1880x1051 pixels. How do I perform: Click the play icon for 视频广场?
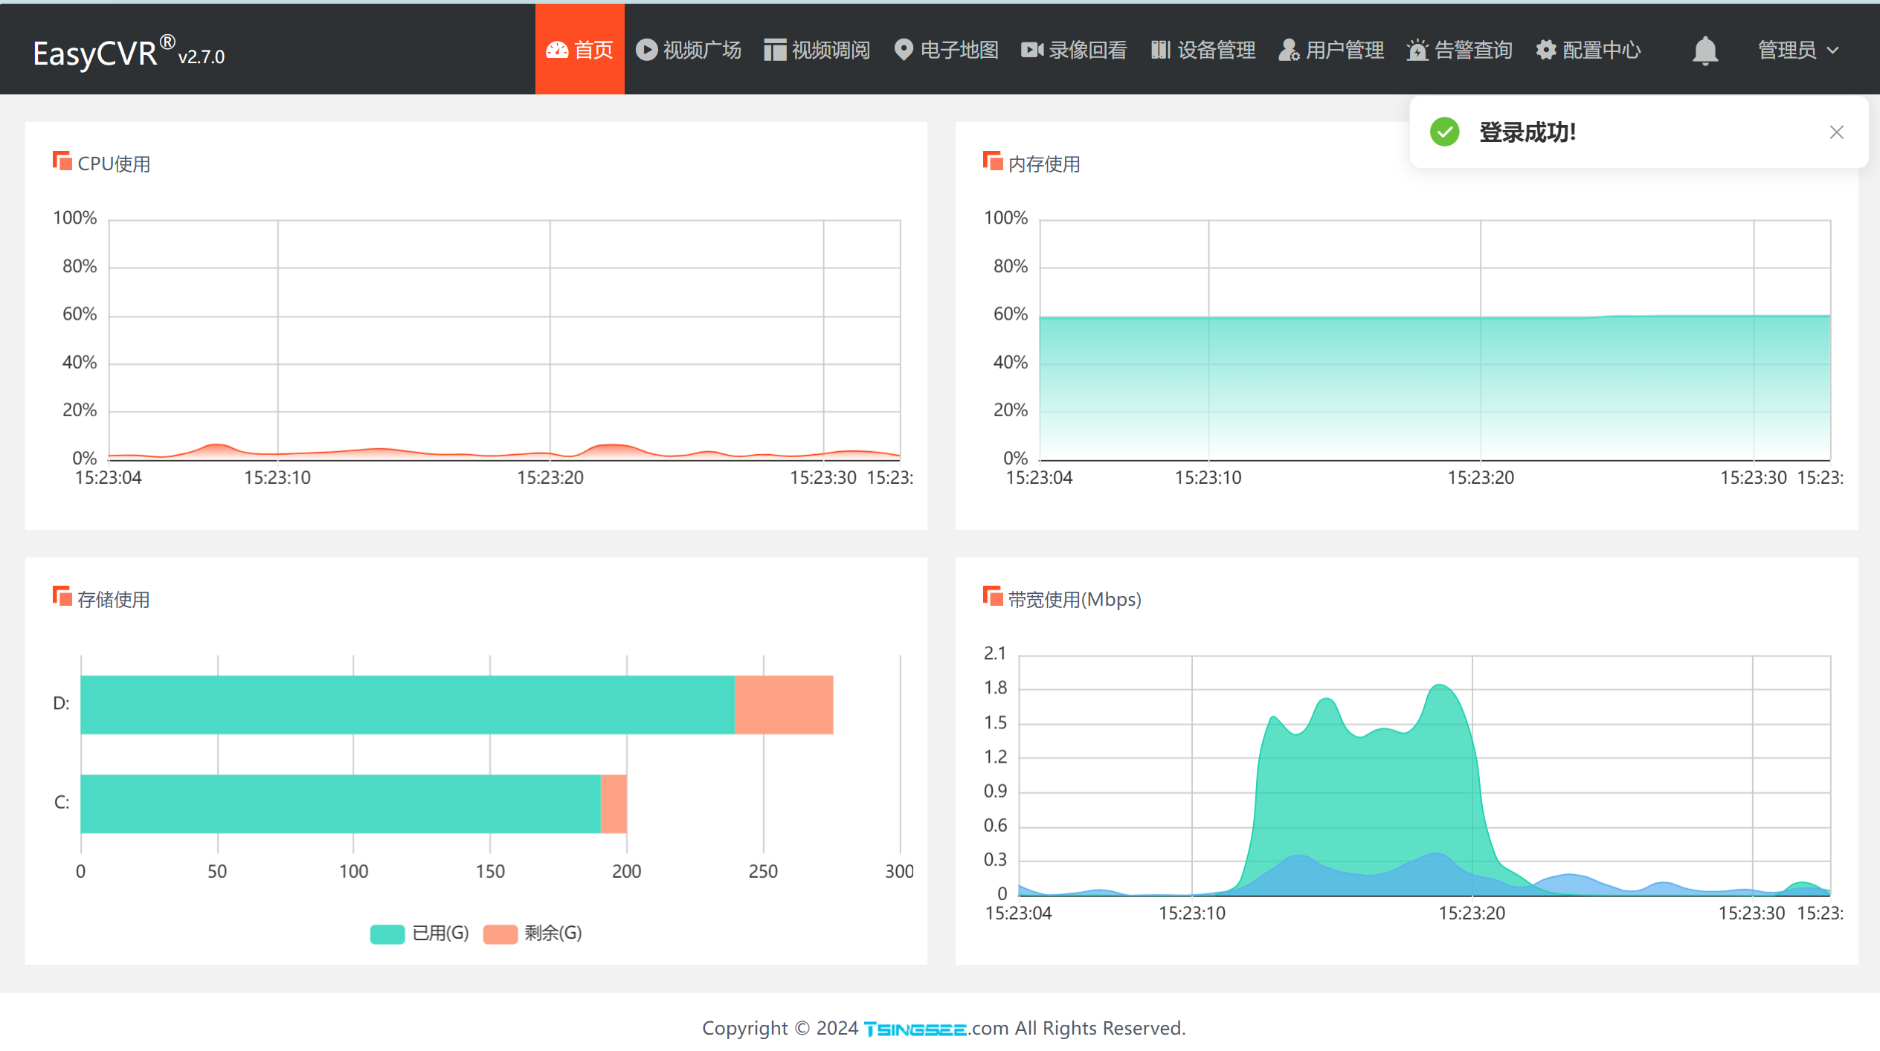(646, 50)
